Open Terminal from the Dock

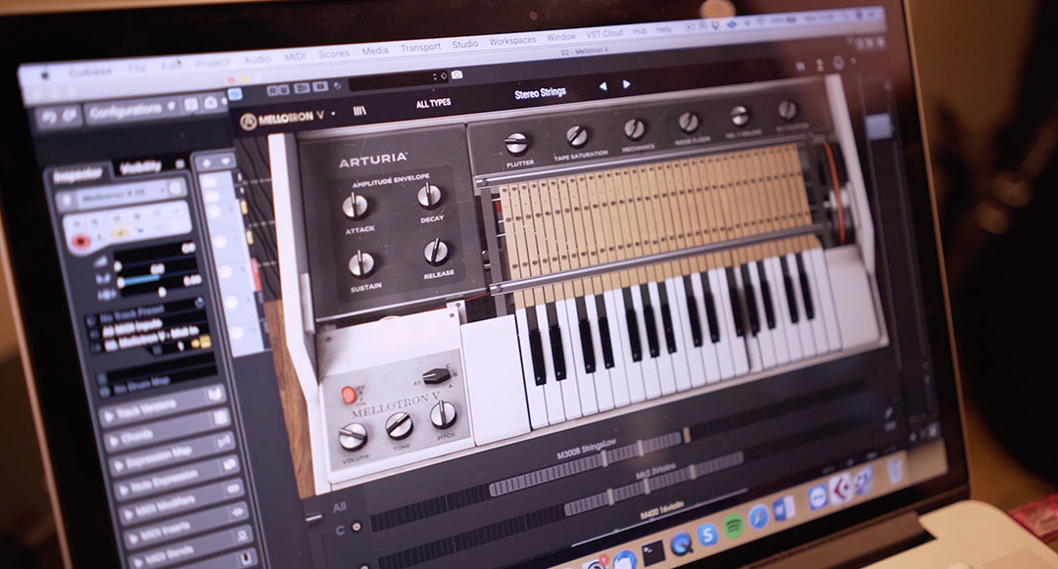pyautogui.click(x=653, y=552)
